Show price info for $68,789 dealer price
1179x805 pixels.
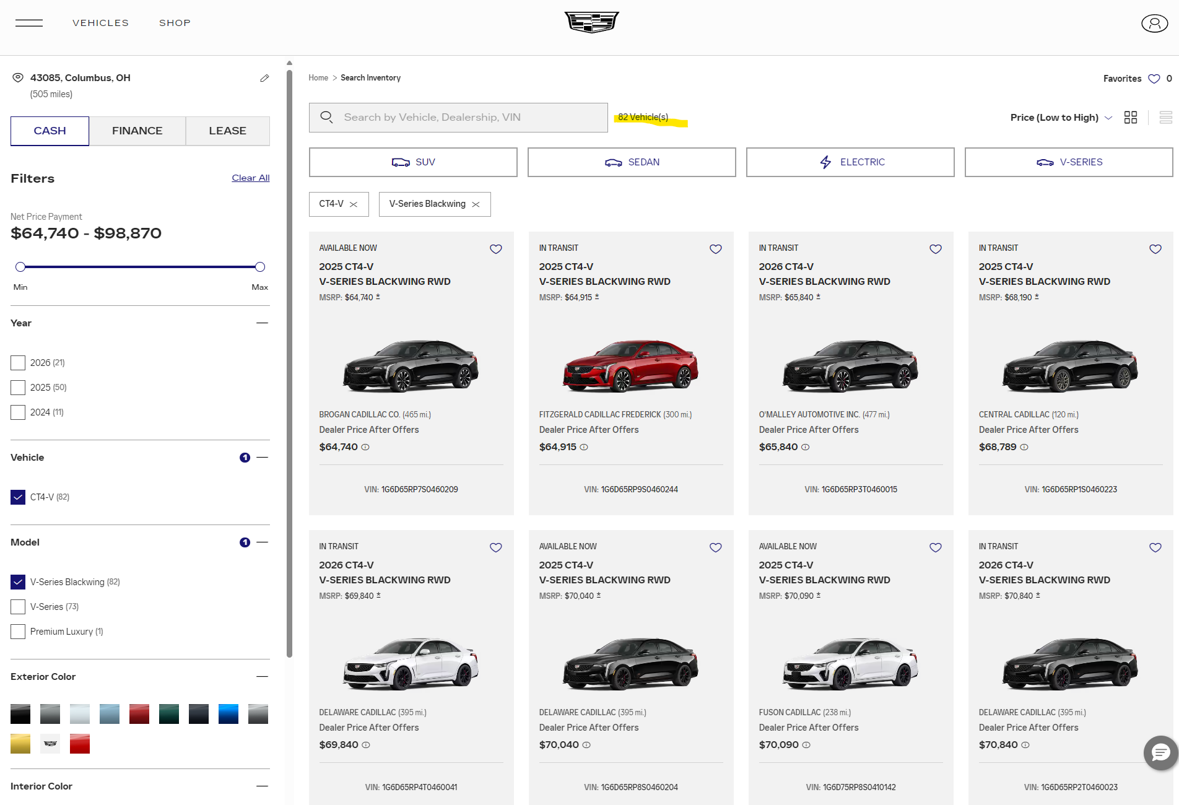click(1024, 447)
